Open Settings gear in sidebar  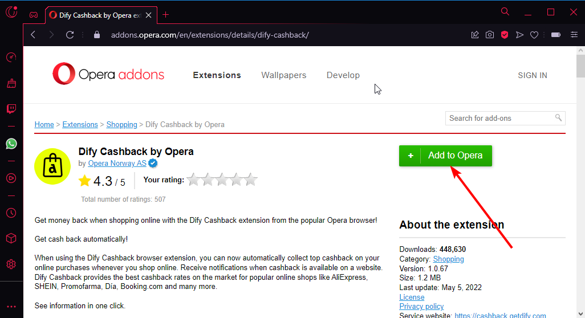pyautogui.click(x=11, y=264)
